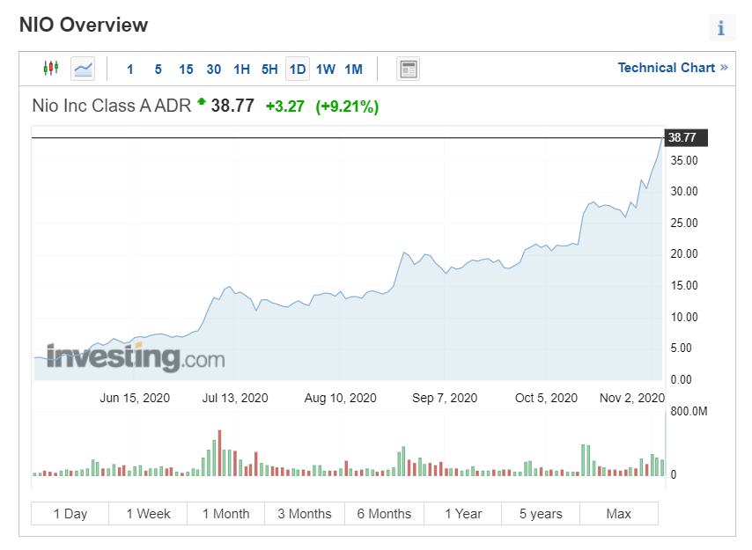
Task: Click the info icon beside NIO Overview
Action: [x=721, y=28]
